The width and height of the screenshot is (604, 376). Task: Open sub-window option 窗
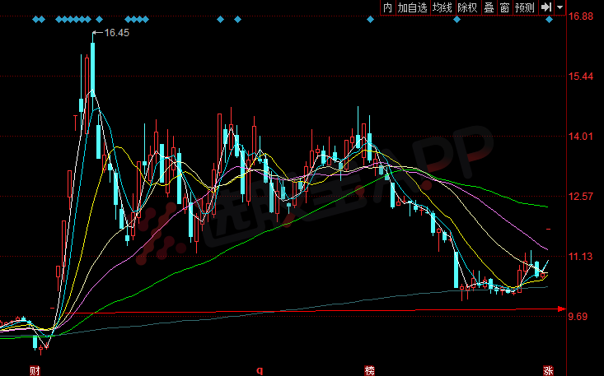coord(504,7)
